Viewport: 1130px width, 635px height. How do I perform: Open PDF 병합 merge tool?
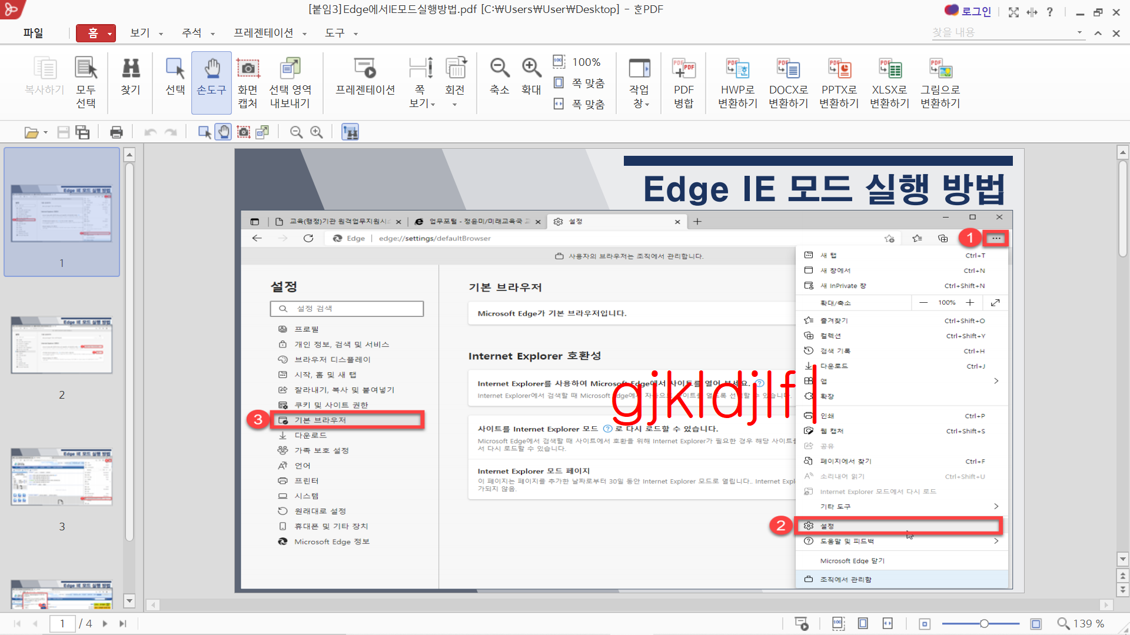tap(684, 83)
